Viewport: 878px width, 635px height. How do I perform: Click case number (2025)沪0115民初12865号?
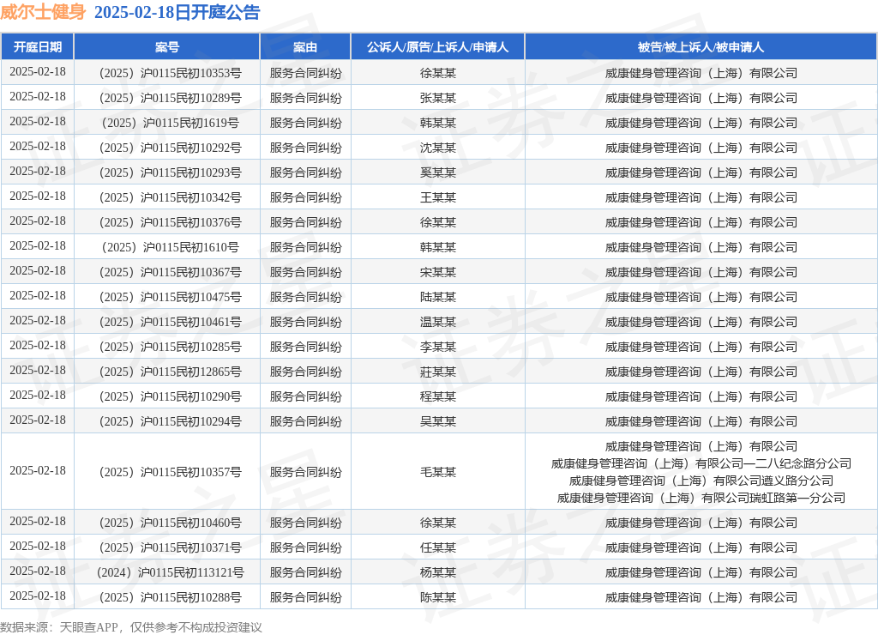coord(171,372)
